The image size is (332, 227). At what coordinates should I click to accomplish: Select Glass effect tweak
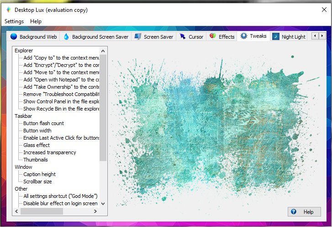[37, 145]
